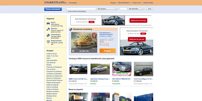Expand the Mijn Marktplaats menu

124,3
